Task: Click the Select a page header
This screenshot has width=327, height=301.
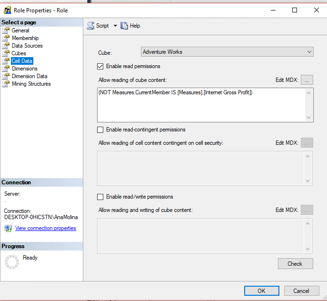Action: (41, 22)
